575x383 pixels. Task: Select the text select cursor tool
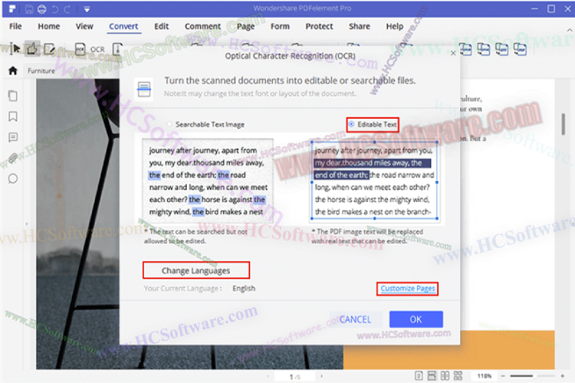16,49
